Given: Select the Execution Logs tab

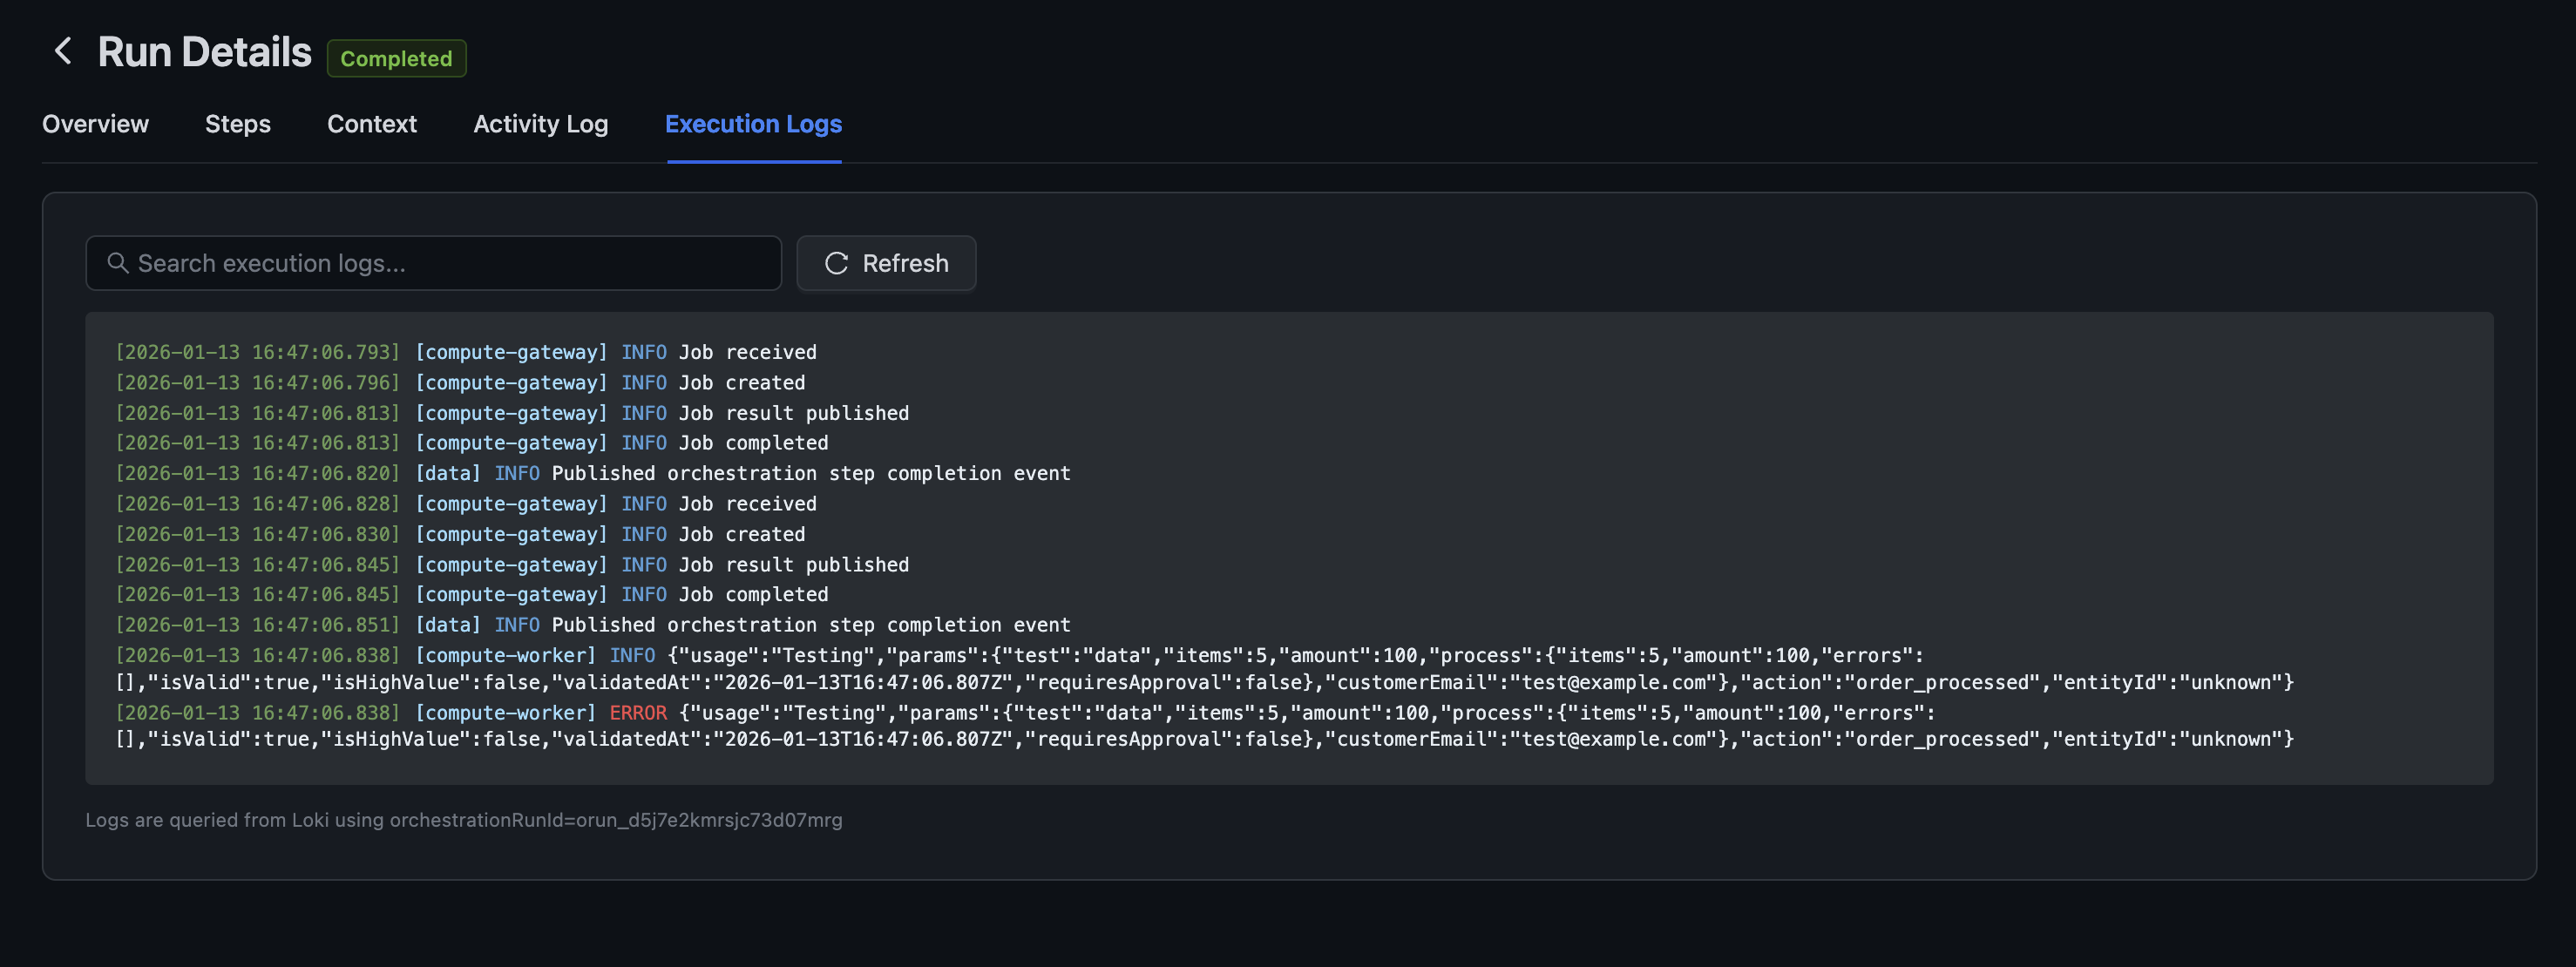Looking at the screenshot, I should pyautogui.click(x=753, y=124).
